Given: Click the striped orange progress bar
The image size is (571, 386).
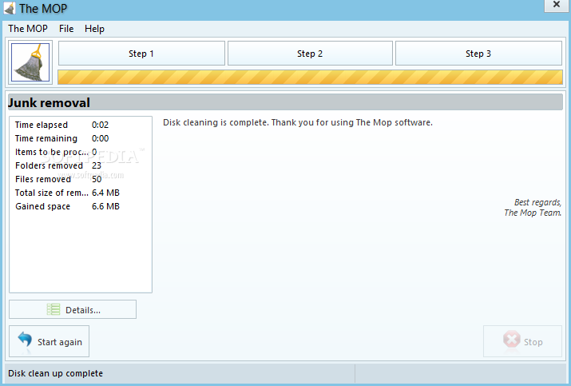Looking at the screenshot, I should (x=310, y=78).
